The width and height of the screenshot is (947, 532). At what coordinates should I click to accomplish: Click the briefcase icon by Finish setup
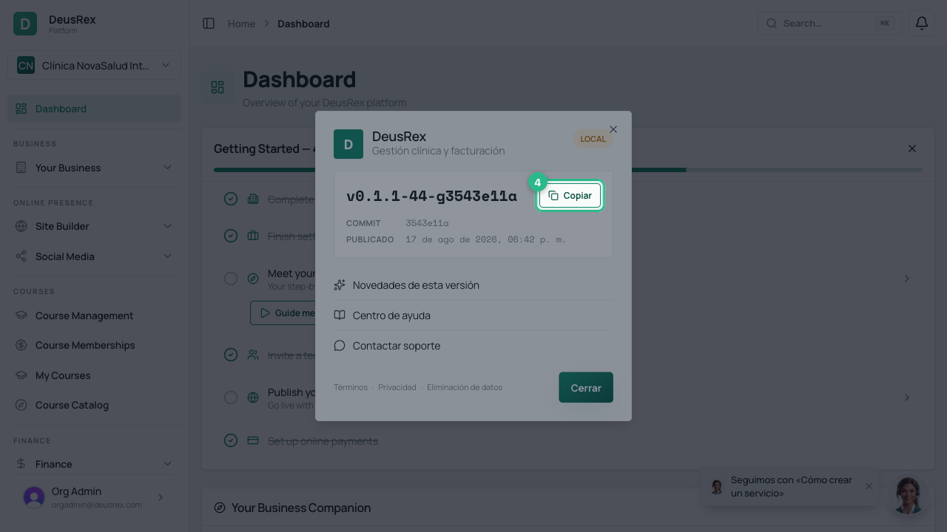tap(253, 236)
